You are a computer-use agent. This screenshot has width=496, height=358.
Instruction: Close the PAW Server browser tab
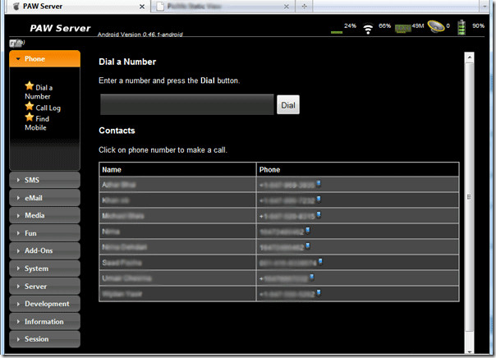pyautogui.click(x=142, y=7)
